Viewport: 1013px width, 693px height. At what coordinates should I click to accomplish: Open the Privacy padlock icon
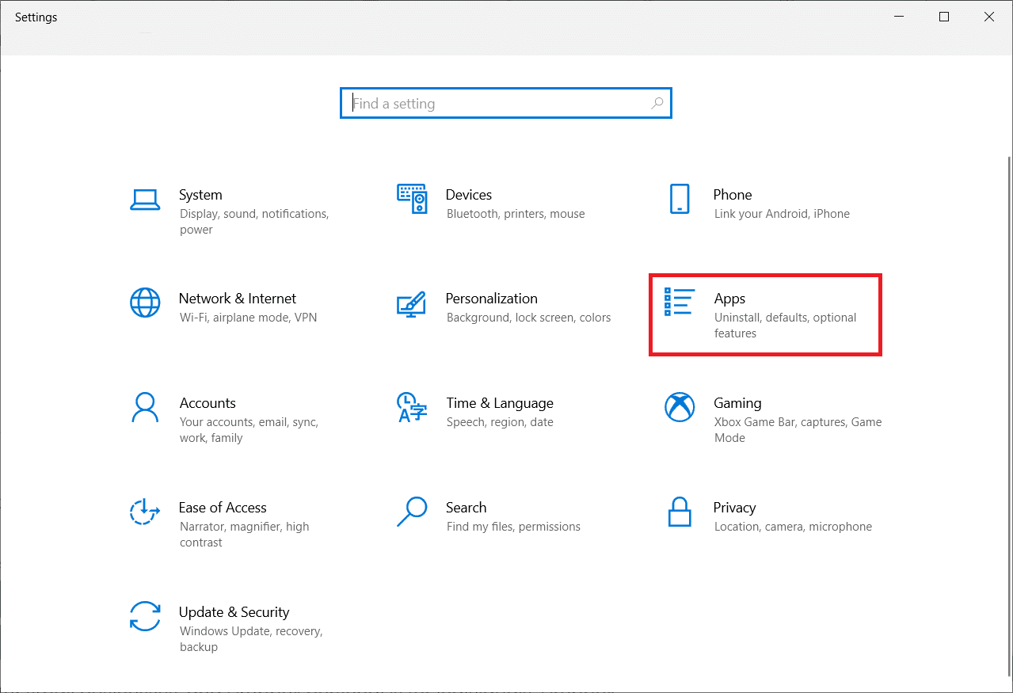680,512
